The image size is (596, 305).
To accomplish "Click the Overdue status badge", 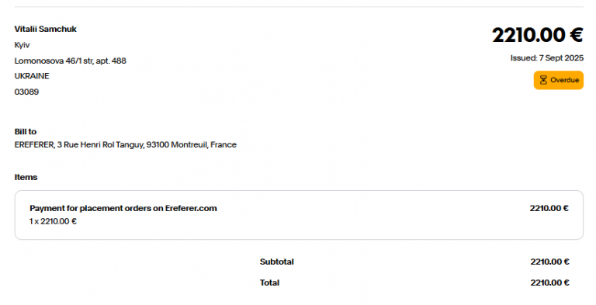I will pos(559,80).
